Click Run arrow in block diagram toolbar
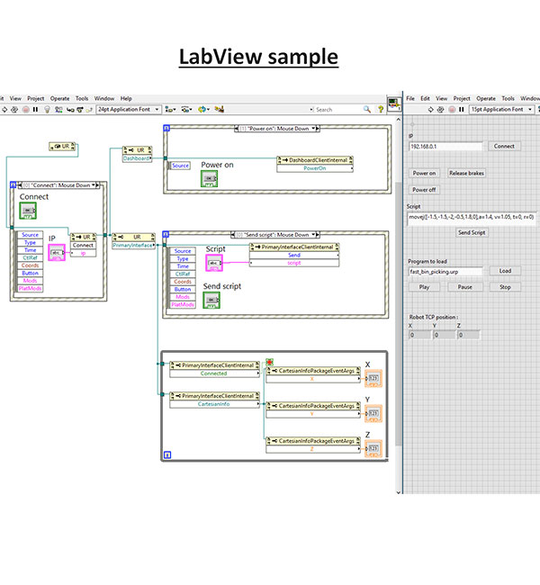The image size is (540, 585). pyautogui.click(x=4, y=109)
